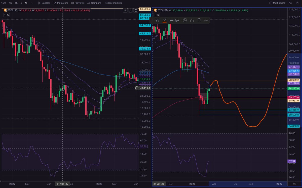Open more drawing options (three dots)

pos(206,20)
